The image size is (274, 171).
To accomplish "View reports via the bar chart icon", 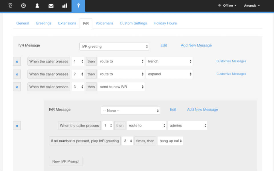I will (65, 5).
